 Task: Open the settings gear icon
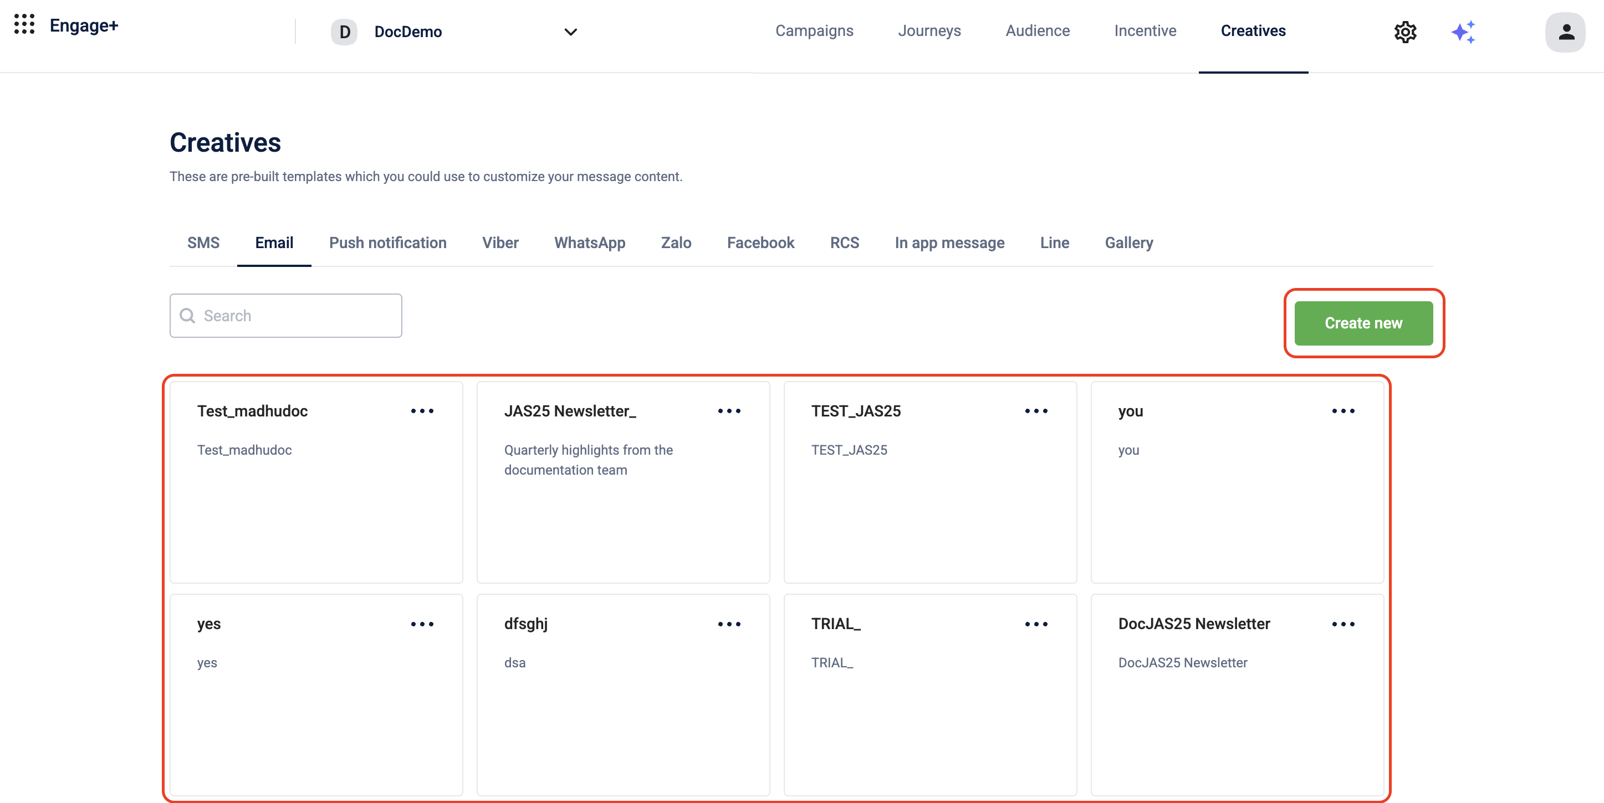pyautogui.click(x=1404, y=32)
